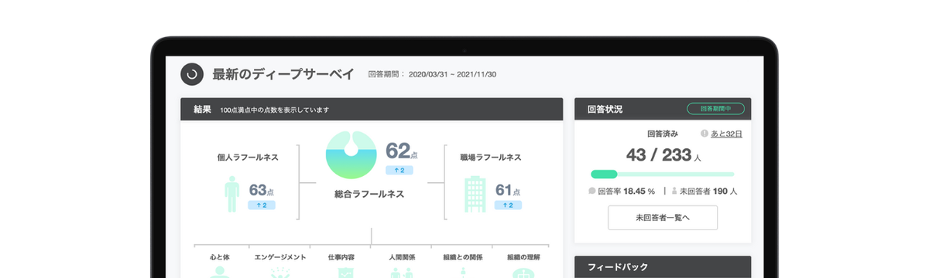
Task: Click the あと32日 link
Action: point(726,134)
